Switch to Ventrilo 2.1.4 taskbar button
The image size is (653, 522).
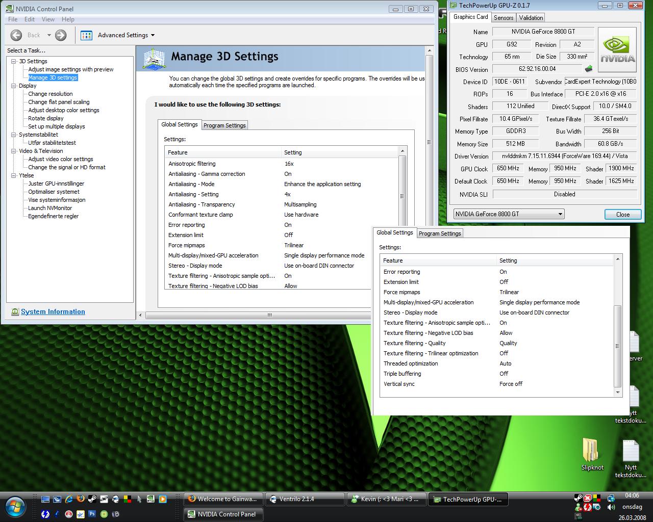coord(304,499)
